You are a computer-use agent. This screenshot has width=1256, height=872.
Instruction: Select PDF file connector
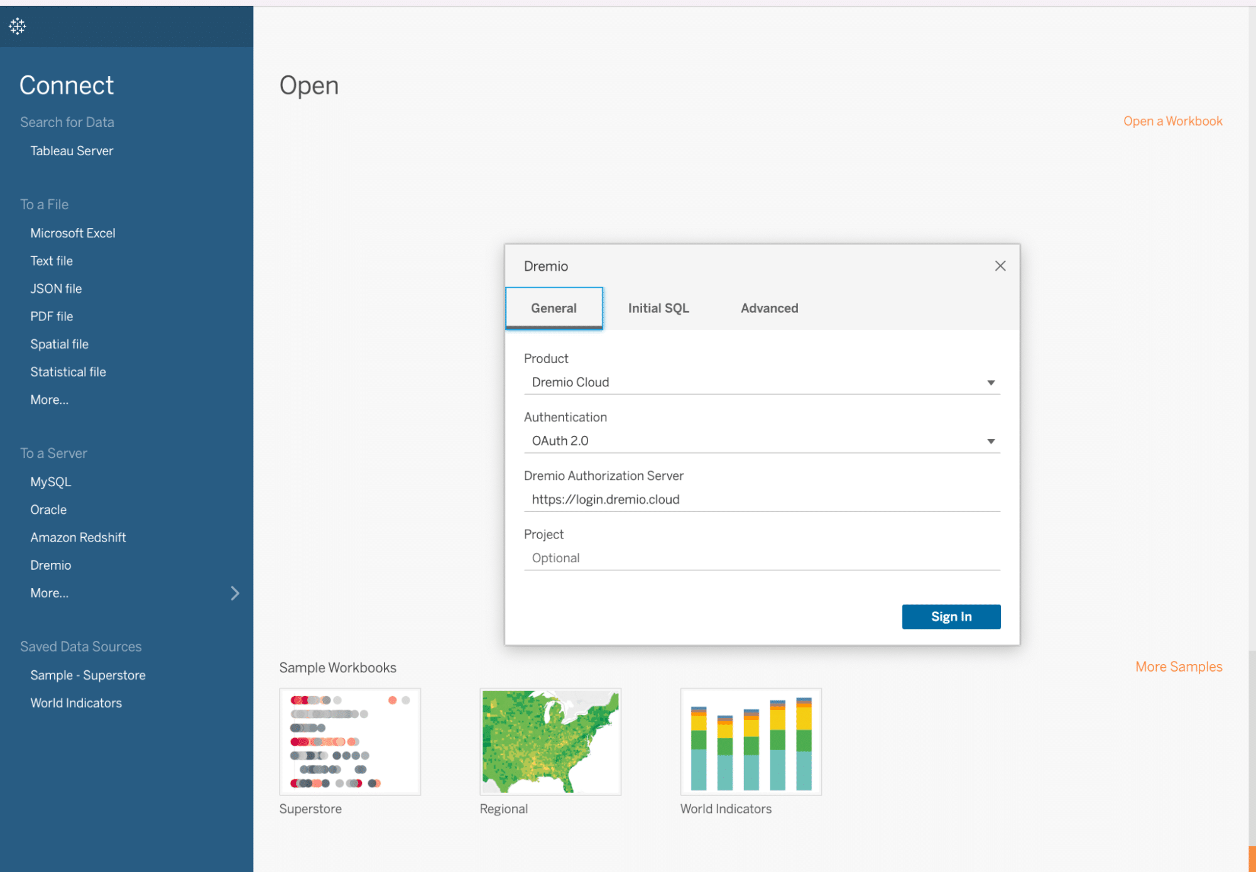click(51, 316)
